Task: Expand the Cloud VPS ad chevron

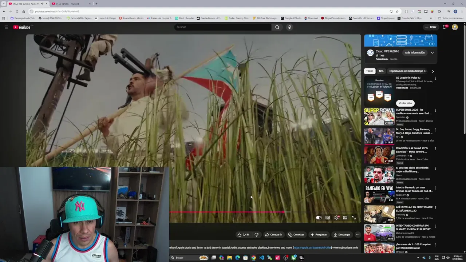Action: point(432,53)
